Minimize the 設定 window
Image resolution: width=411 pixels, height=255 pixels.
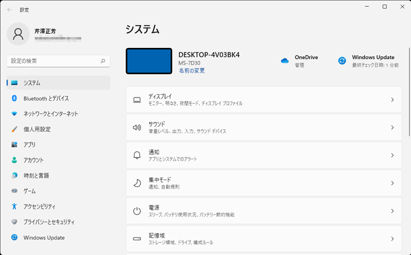point(367,6)
